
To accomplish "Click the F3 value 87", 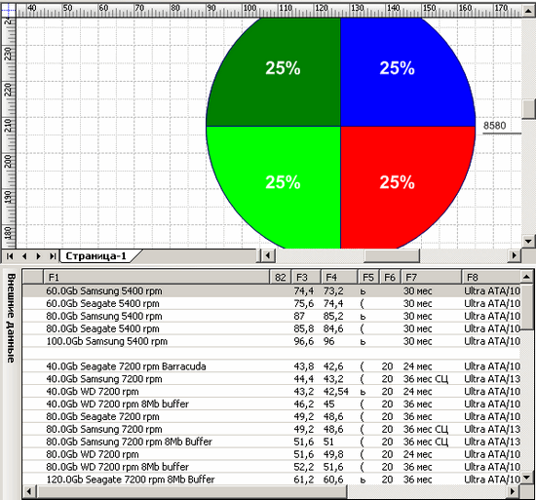I will tap(299, 316).
